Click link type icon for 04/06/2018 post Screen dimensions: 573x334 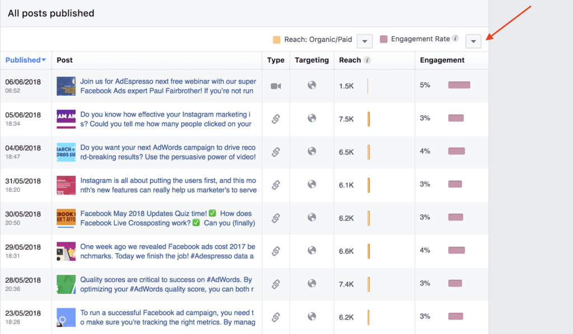[x=276, y=152]
